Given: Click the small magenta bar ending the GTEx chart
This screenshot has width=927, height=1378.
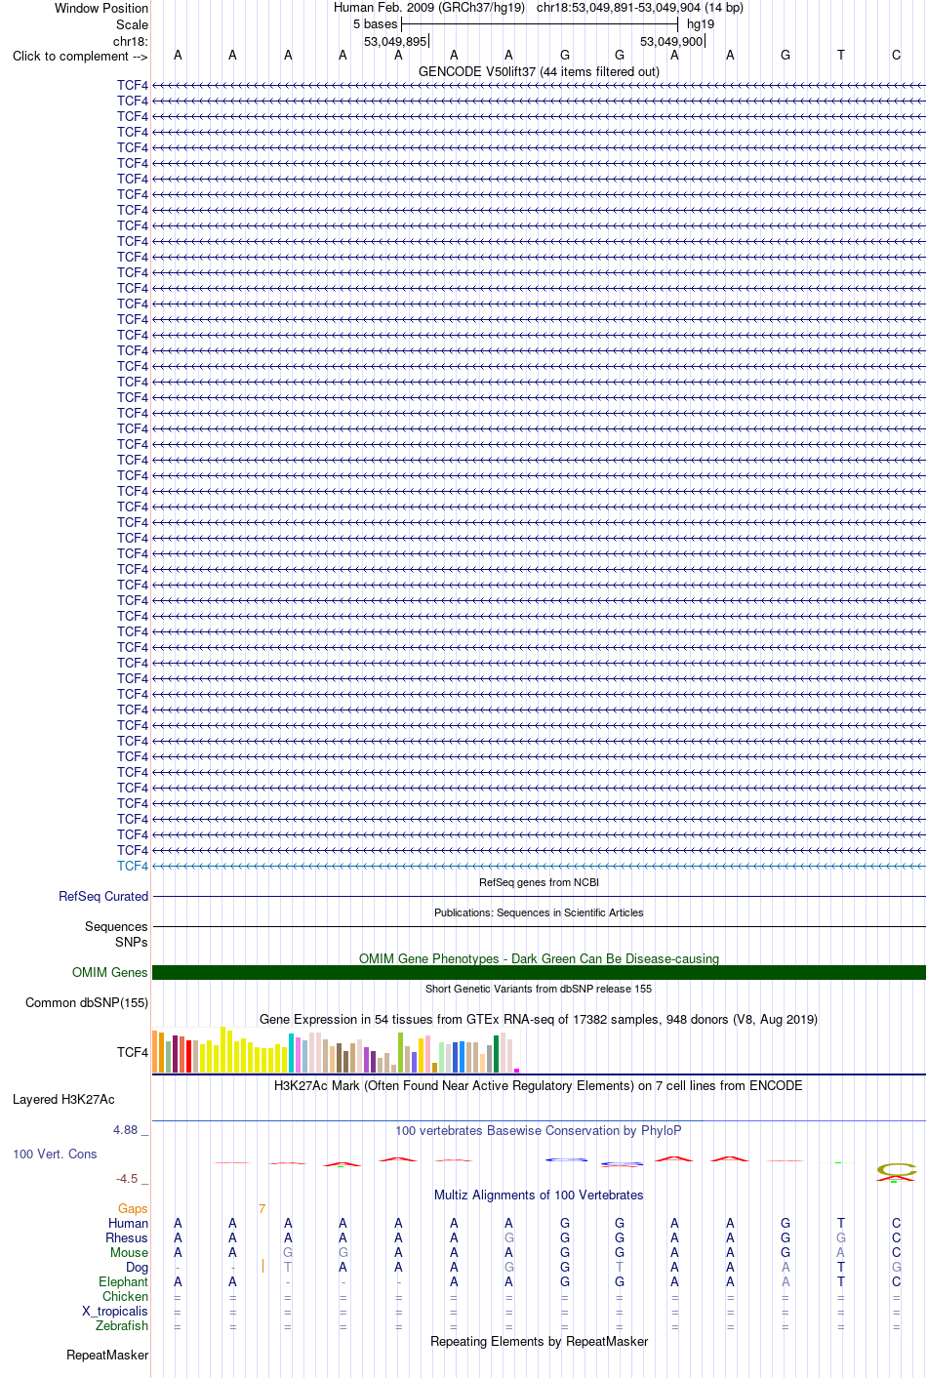Looking at the screenshot, I should point(517,1071).
